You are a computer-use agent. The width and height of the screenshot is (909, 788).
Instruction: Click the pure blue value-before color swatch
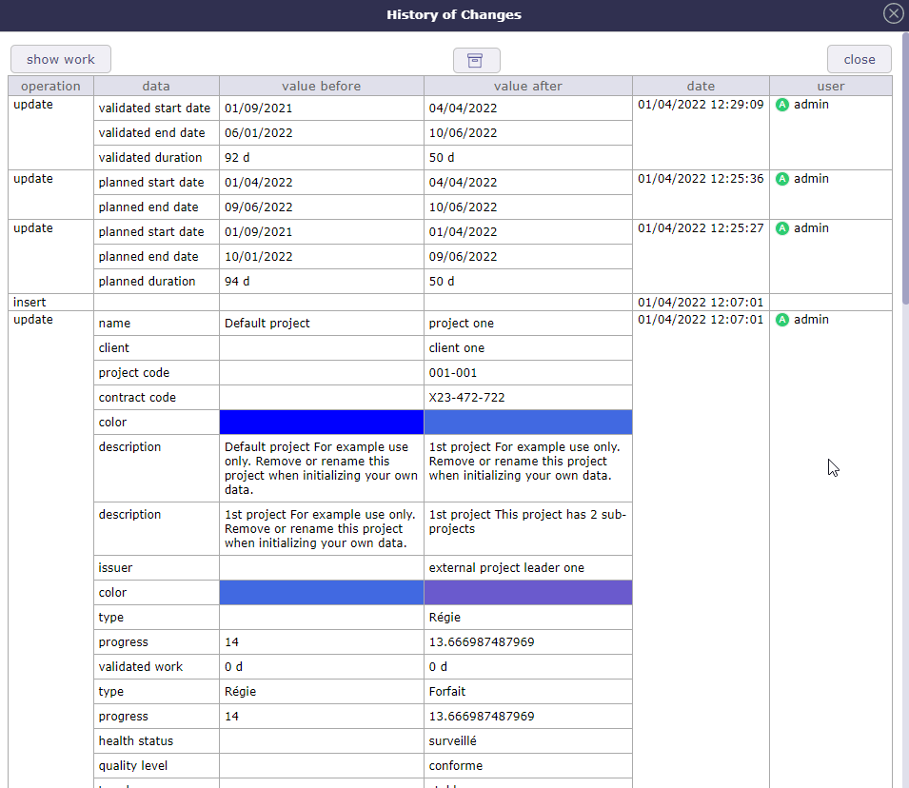point(321,423)
